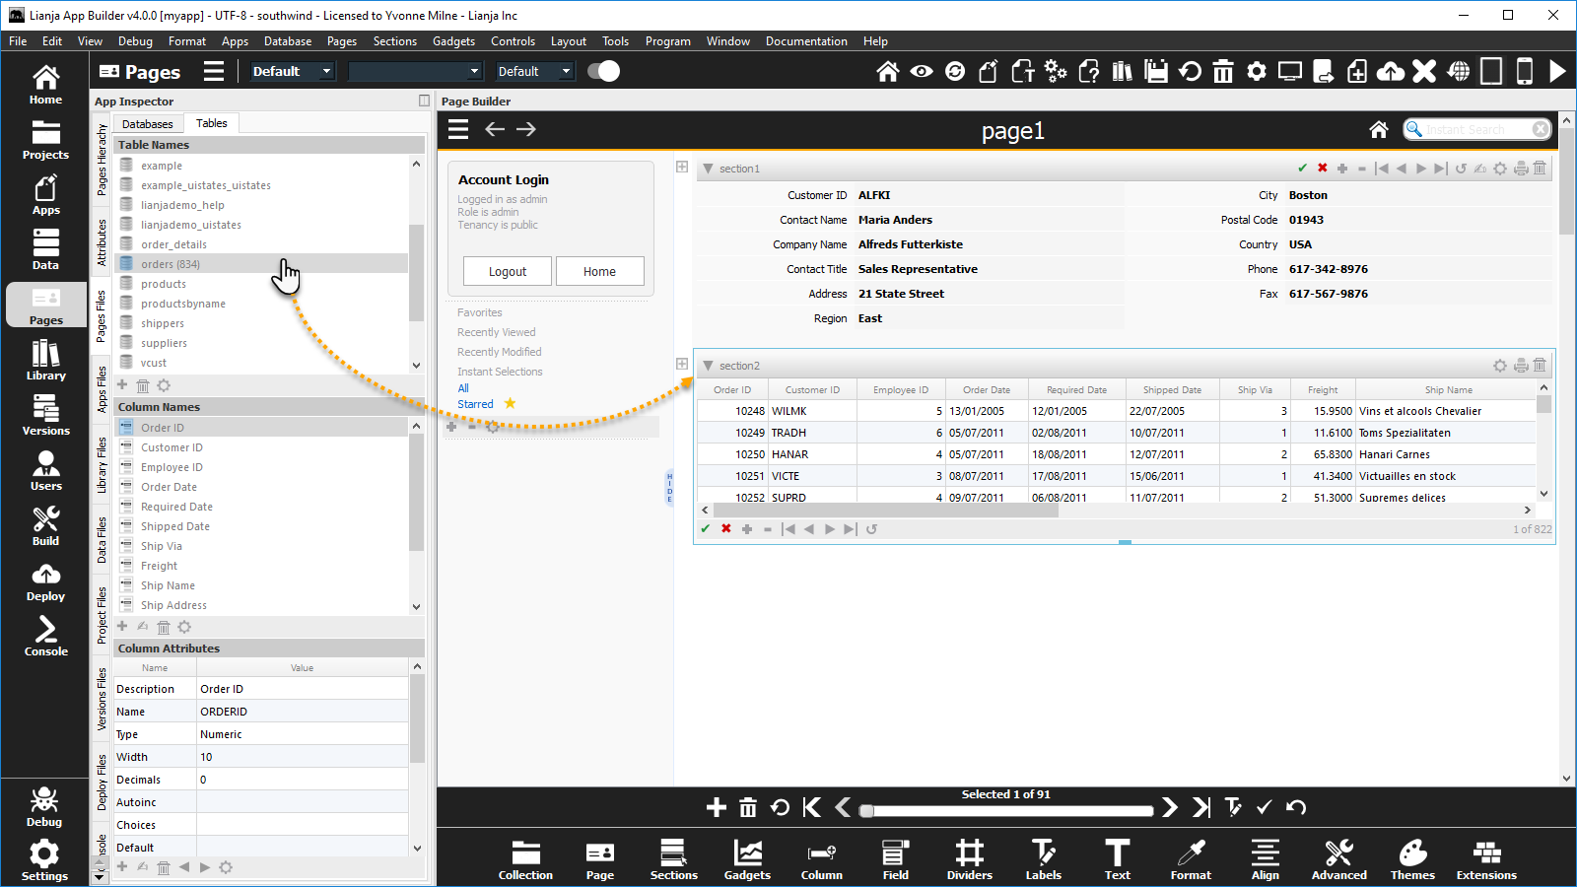Open the Gadgets menu in menu bar
Image resolution: width=1577 pixels, height=887 pixels.
tap(453, 41)
